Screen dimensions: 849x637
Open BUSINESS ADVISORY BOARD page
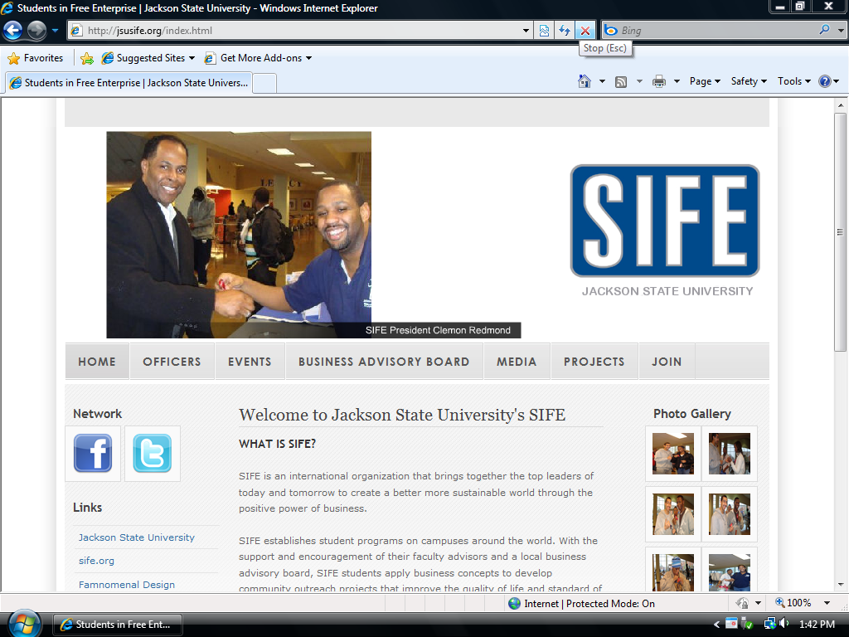(384, 362)
